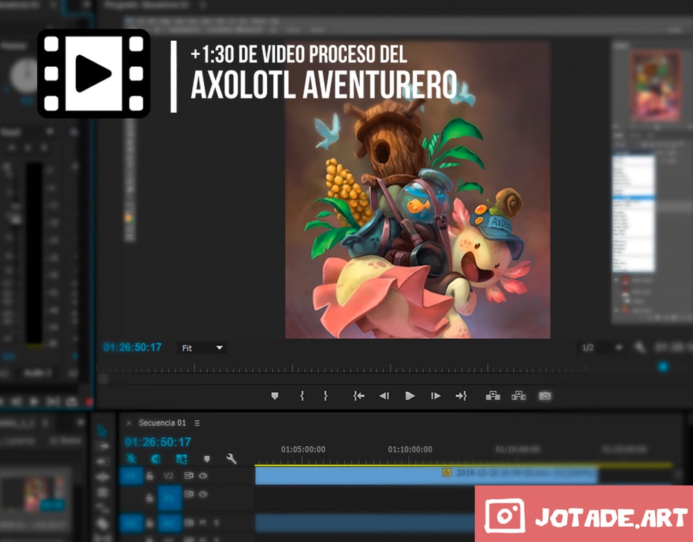The height and width of the screenshot is (542, 693).
Task: Click the timeline panel timecode field
Action: point(158,442)
